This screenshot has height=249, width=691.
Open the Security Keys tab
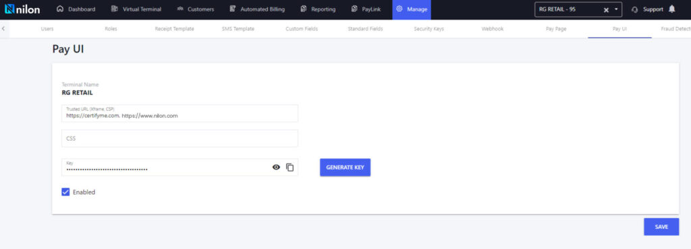coord(429,29)
